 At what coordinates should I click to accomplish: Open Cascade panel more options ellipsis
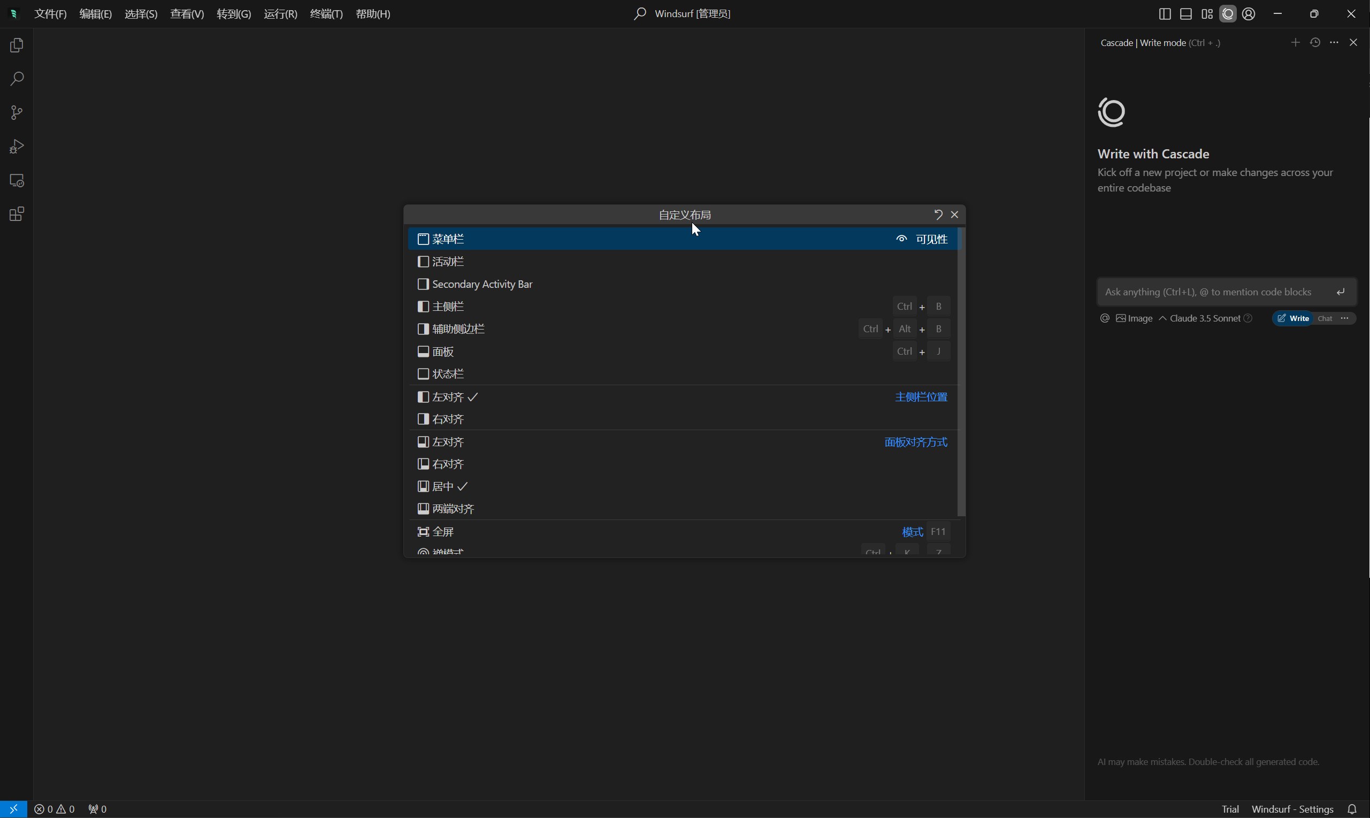(x=1334, y=42)
